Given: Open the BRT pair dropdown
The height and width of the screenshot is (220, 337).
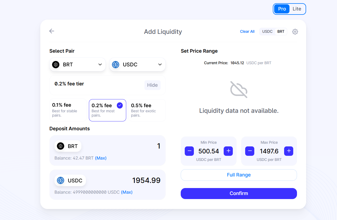Looking at the screenshot, I should point(78,65).
